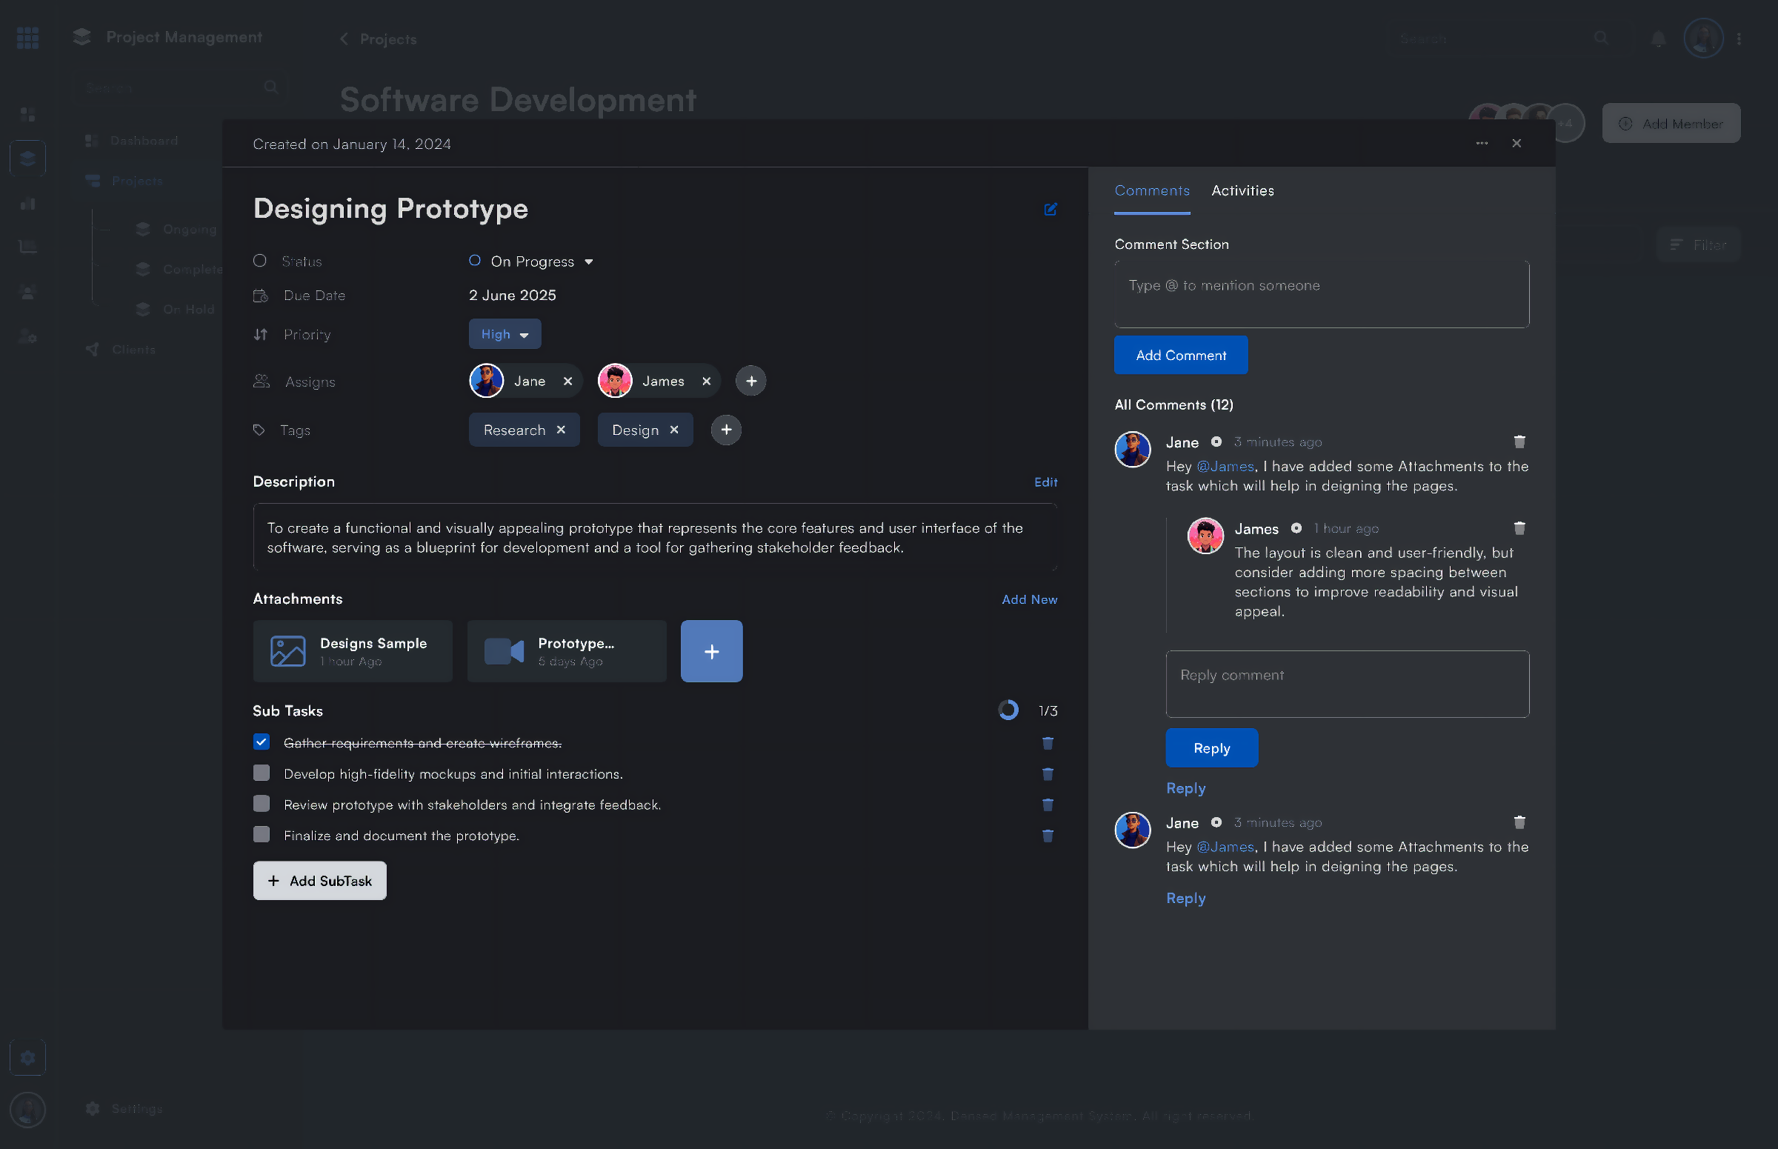Viewport: 1778px width, 1149px height.
Task: Open the three-dot more options menu in the task header
Action: pyautogui.click(x=1482, y=143)
